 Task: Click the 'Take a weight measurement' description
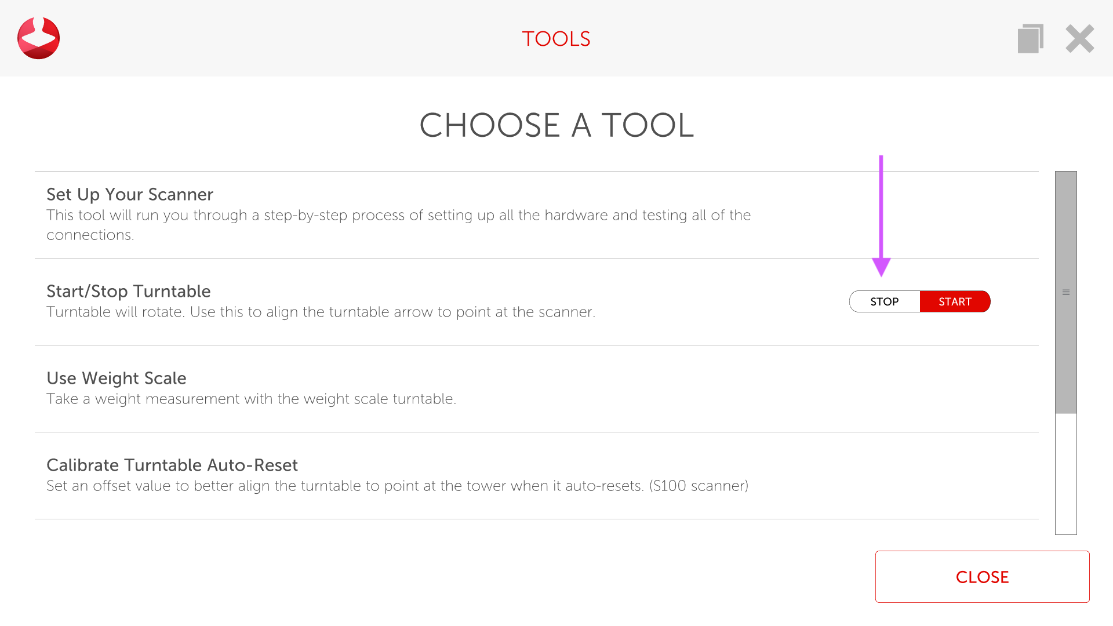pyautogui.click(x=251, y=399)
